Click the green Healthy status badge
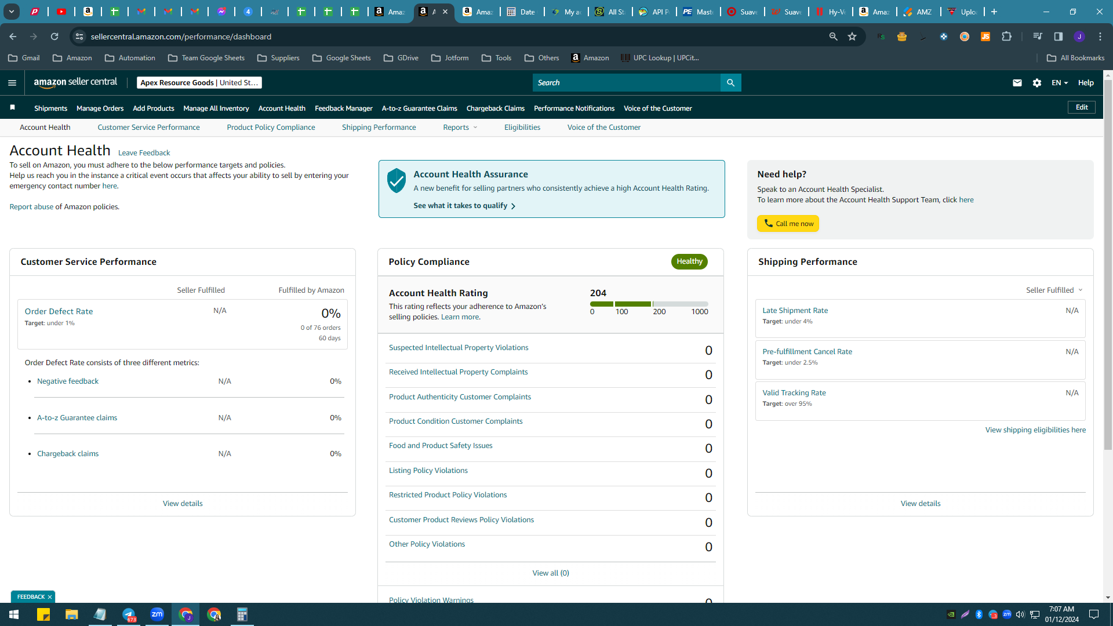The width and height of the screenshot is (1113, 626). [x=689, y=261]
